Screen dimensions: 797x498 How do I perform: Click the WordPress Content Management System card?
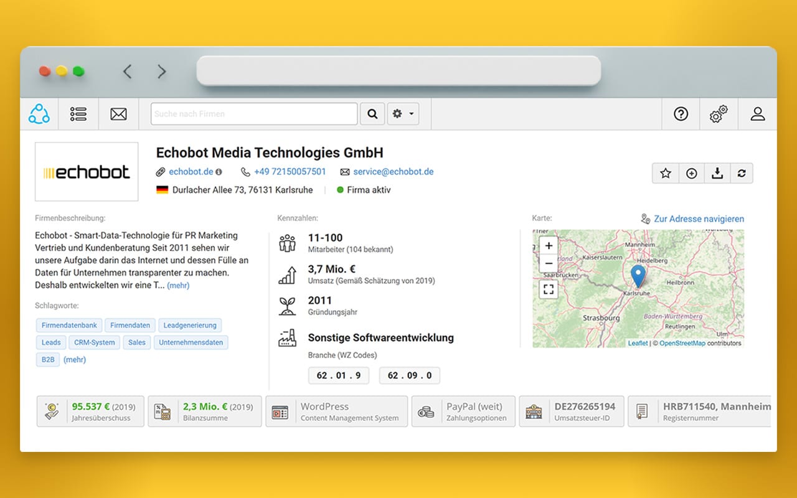pos(337,411)
